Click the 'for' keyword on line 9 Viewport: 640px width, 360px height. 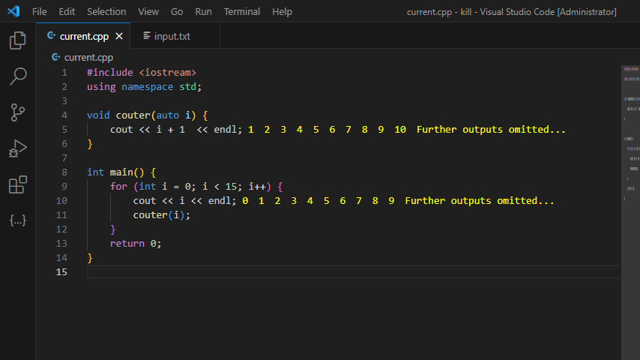tap(118, 186)
